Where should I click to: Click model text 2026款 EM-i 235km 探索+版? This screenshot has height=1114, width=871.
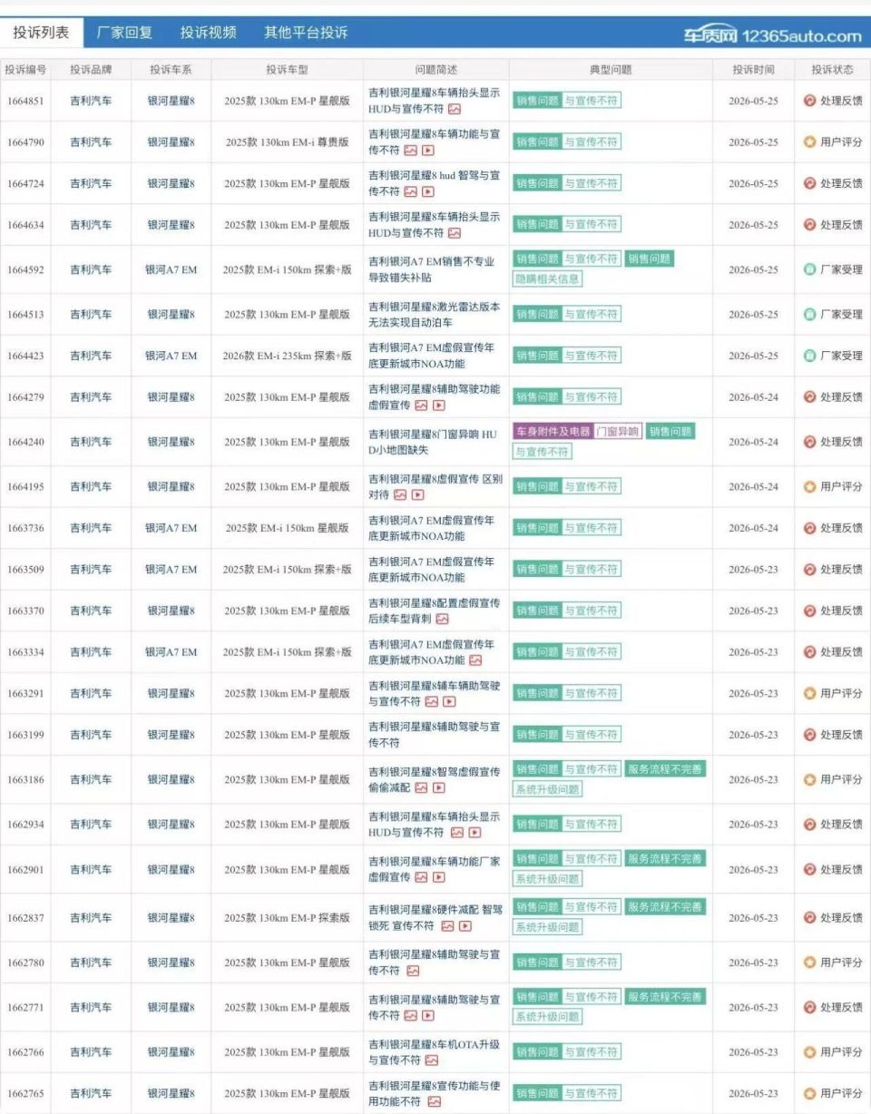pyautogui.click(x=287, y=356)
